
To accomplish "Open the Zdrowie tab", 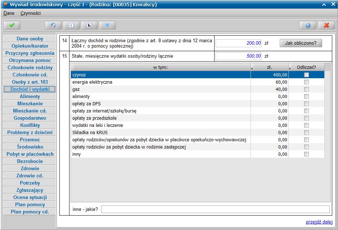I will (30, 168).
